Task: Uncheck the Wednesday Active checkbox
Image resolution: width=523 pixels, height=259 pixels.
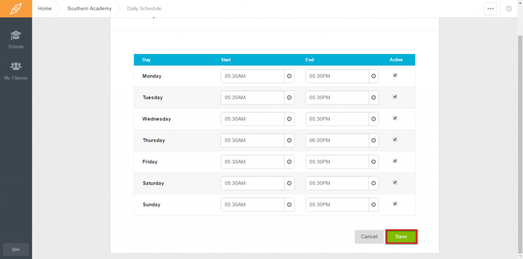Action: [x=395, y=118]
